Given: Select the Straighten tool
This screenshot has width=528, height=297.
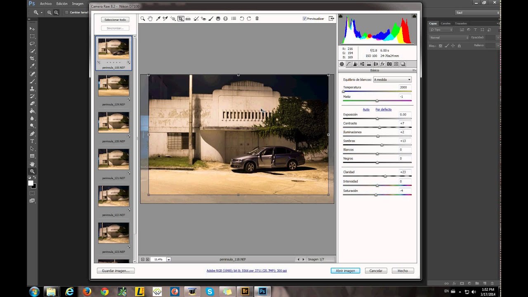Looking at the screenshot, I should (188, 19).
